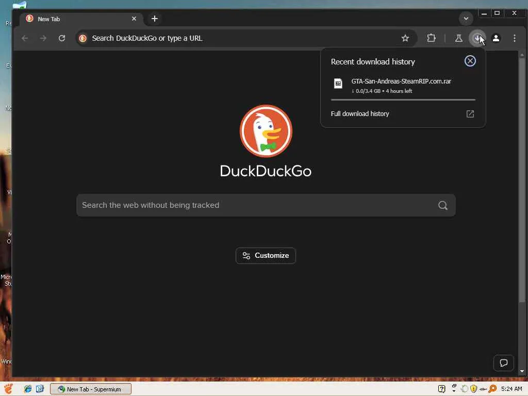This screenshot has height=396, width=528.
Task: Open the tab search dropdown arrow
Action: pyautogui.click(x=466, y=19)
